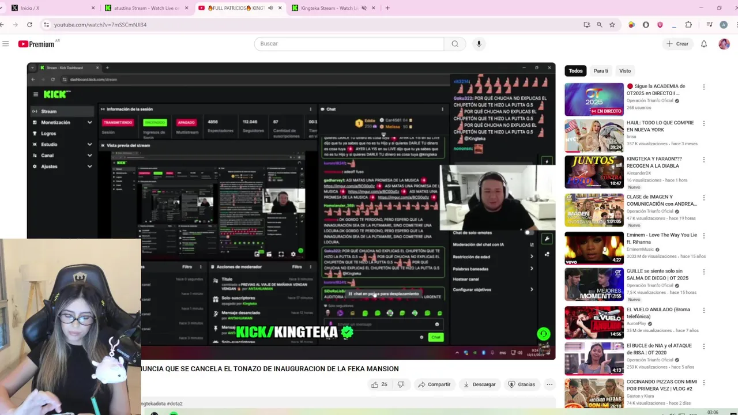Open more actions next to Gracias
Image resolution: width=738 pixels, height=415 pixels.
pyautogui.click(x=549, y=384)
